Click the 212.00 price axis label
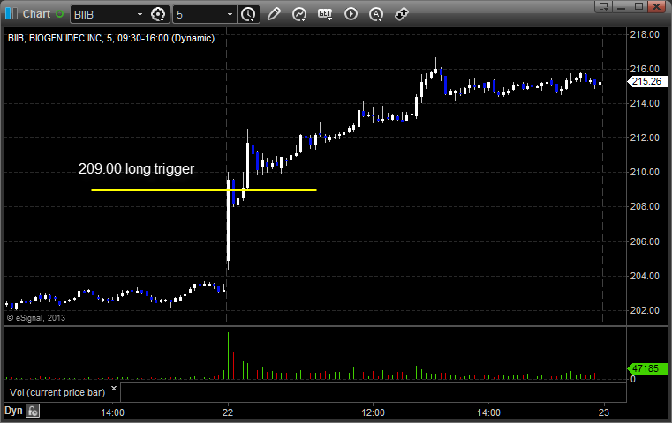 pyautogui.click(x=645, y=137)
